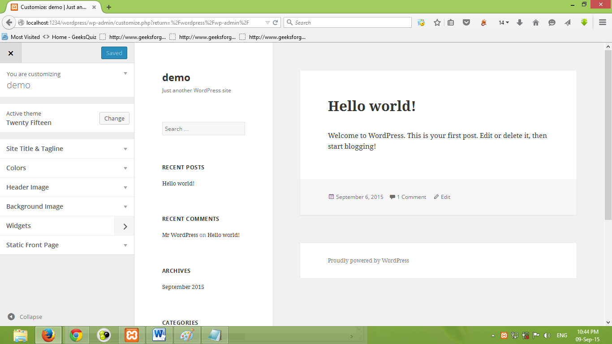Go to Firefox Home page icon
This screenshot has height=344, width=612.
click(x=536, y=22)
